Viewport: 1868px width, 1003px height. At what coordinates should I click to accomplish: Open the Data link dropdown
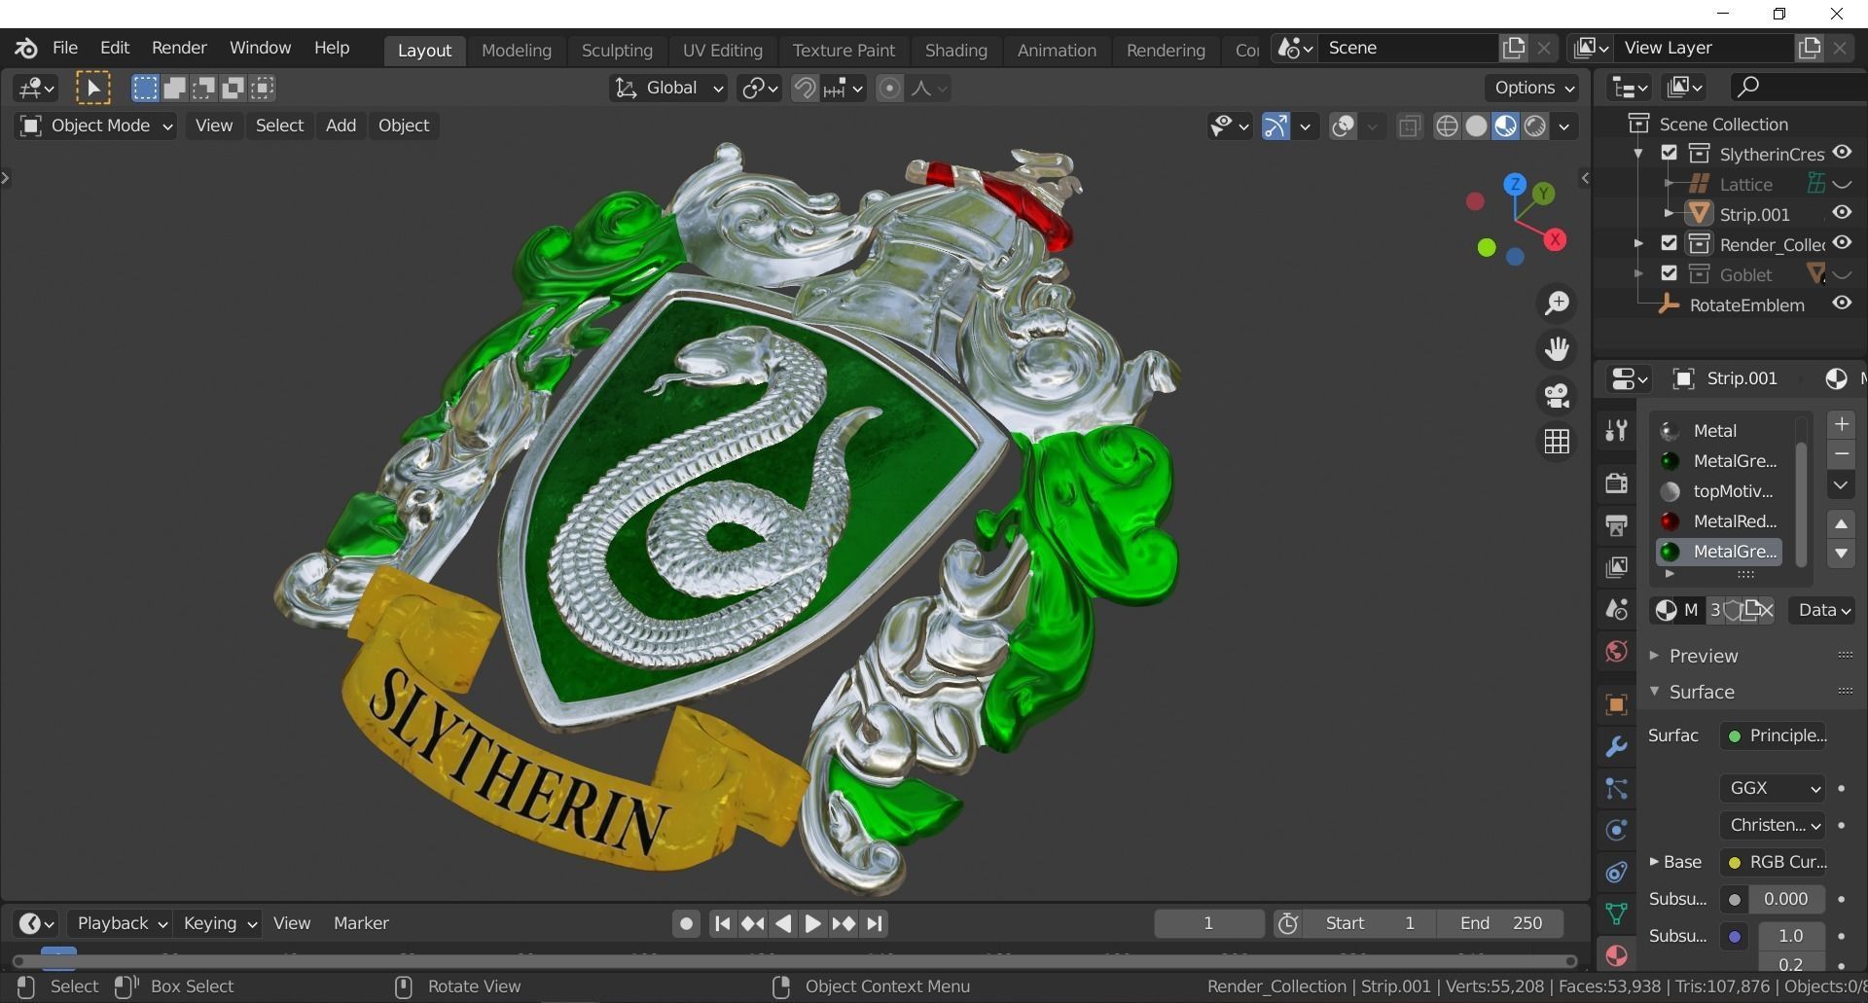point(1821,610)
